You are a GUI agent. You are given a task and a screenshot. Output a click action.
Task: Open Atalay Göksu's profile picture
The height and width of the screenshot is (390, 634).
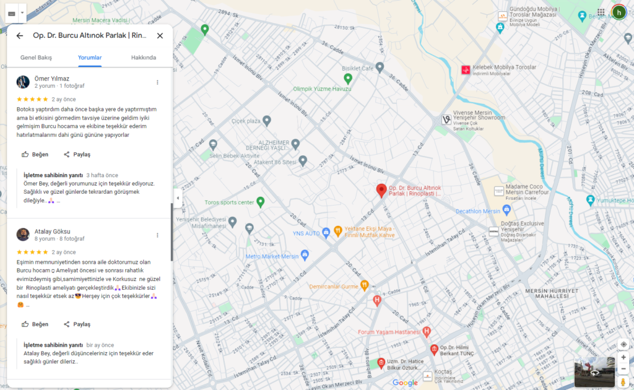click(23, 235)
